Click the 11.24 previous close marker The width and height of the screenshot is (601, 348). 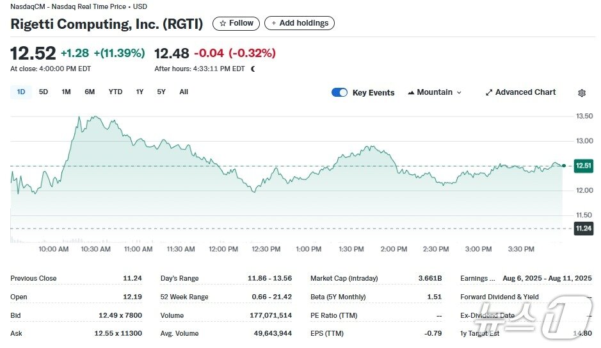[583, 228]
